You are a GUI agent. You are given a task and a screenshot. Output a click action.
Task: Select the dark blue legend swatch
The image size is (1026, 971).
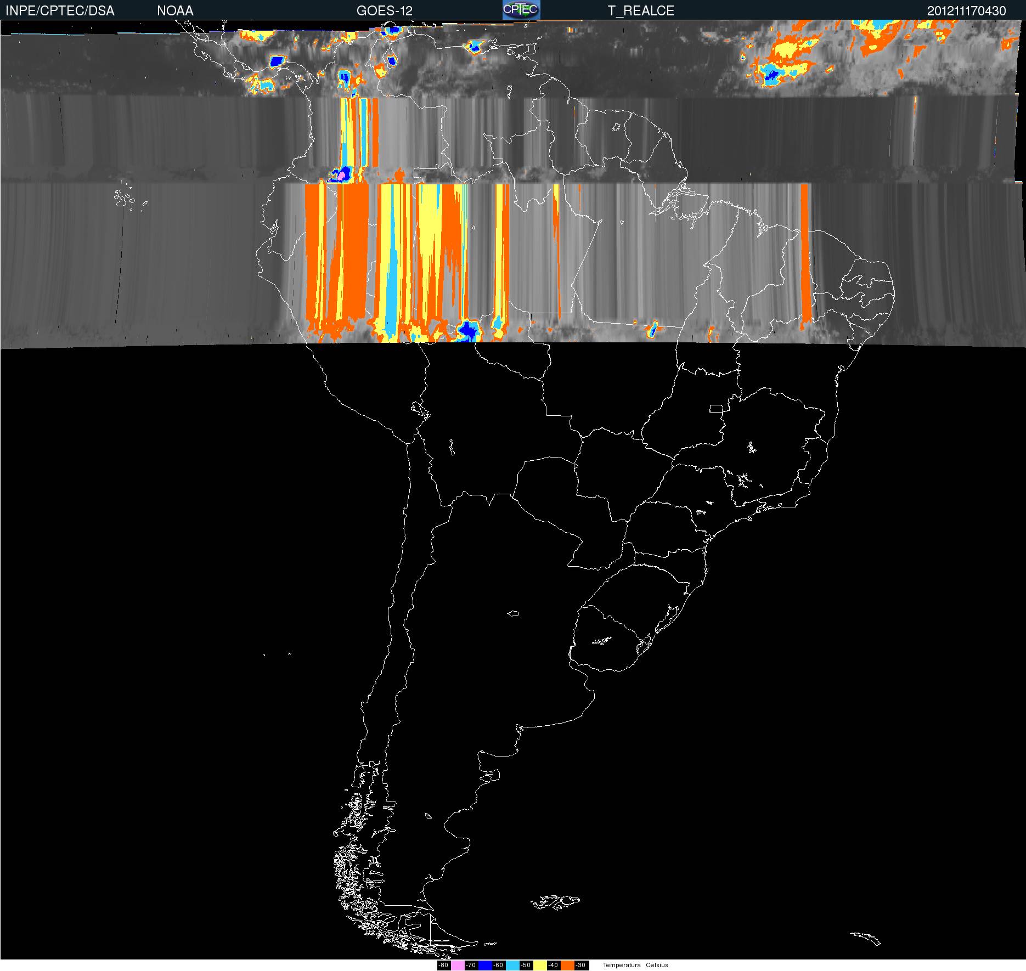[485, 965]
